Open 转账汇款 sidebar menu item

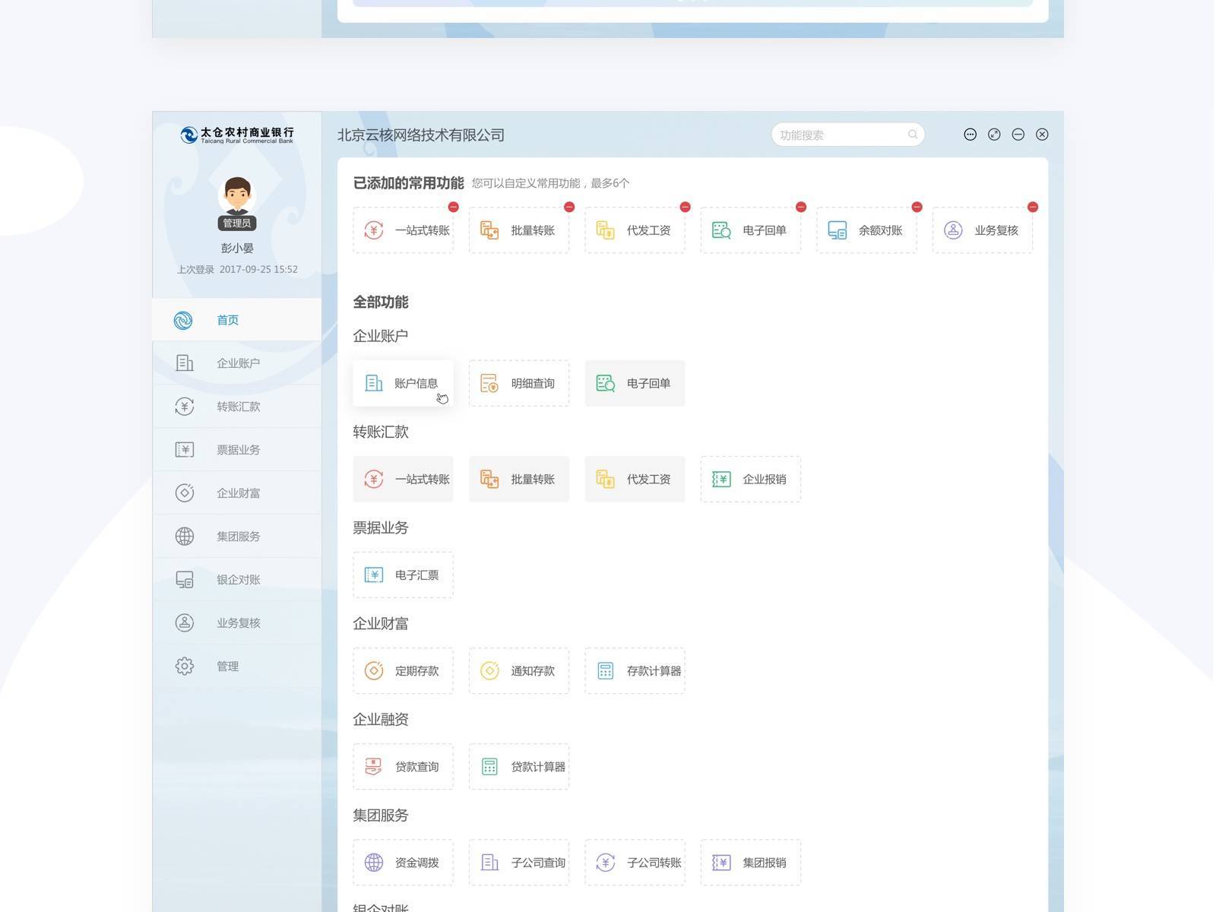[236, 407]
